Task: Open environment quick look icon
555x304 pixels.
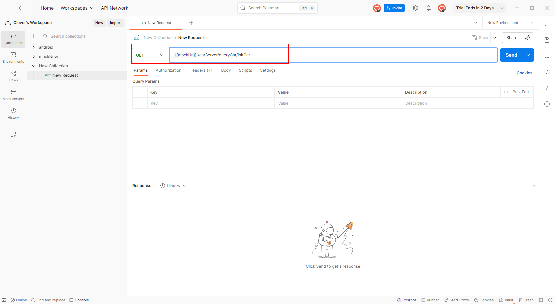Action: 547,24
